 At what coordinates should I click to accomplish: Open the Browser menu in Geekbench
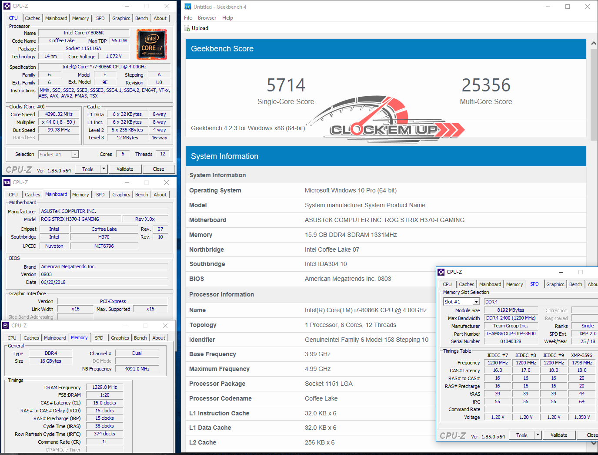tap(207, 18)
